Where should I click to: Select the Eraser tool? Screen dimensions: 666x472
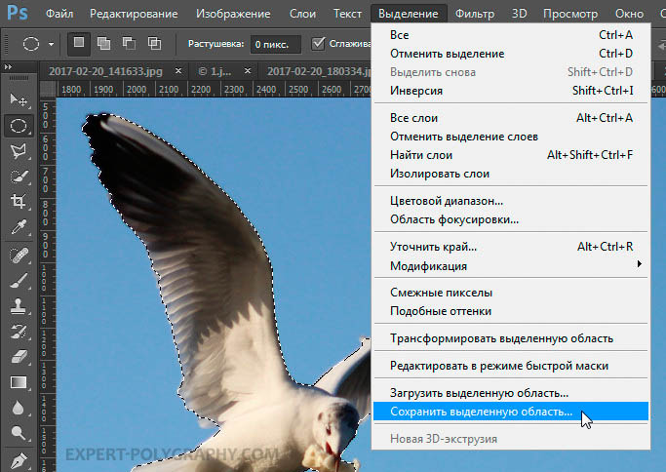(x=19, y=357)
